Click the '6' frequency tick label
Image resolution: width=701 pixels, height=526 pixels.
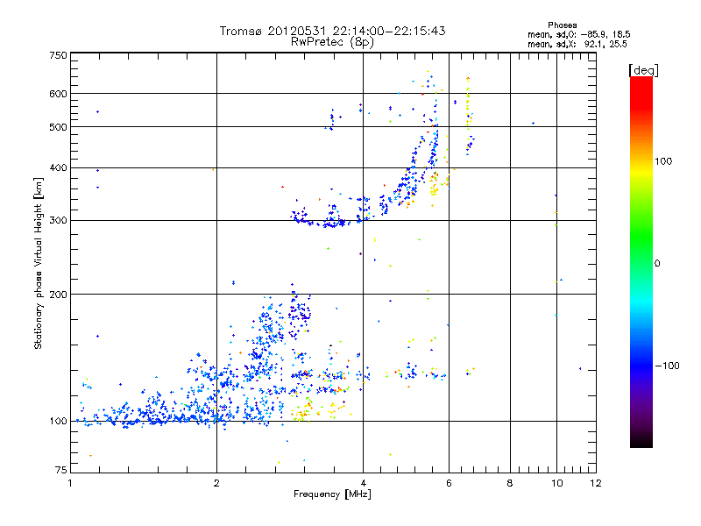449,483
